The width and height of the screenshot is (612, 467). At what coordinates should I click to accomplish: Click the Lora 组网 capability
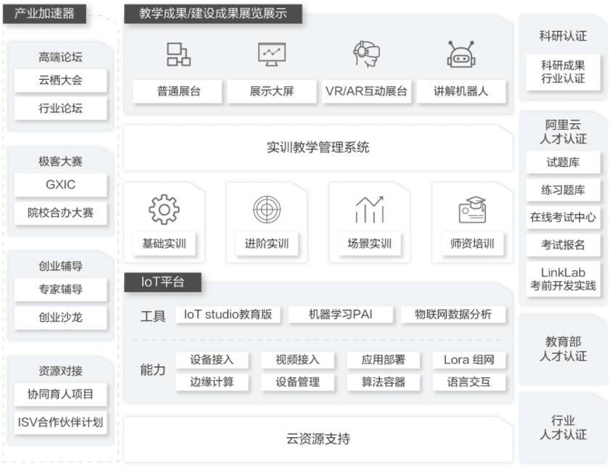(x=469, y=360)
